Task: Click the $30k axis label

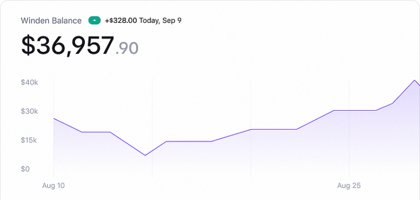Action: pyautogui.click(x=29, y=111)
